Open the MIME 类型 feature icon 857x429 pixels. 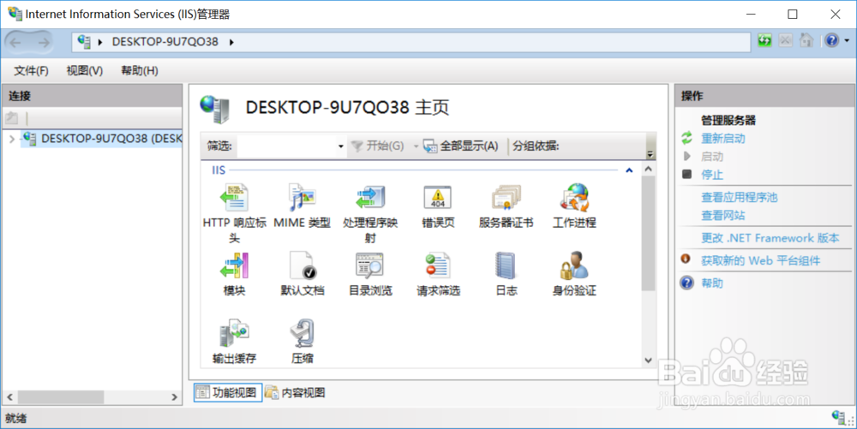pos(302,198)
